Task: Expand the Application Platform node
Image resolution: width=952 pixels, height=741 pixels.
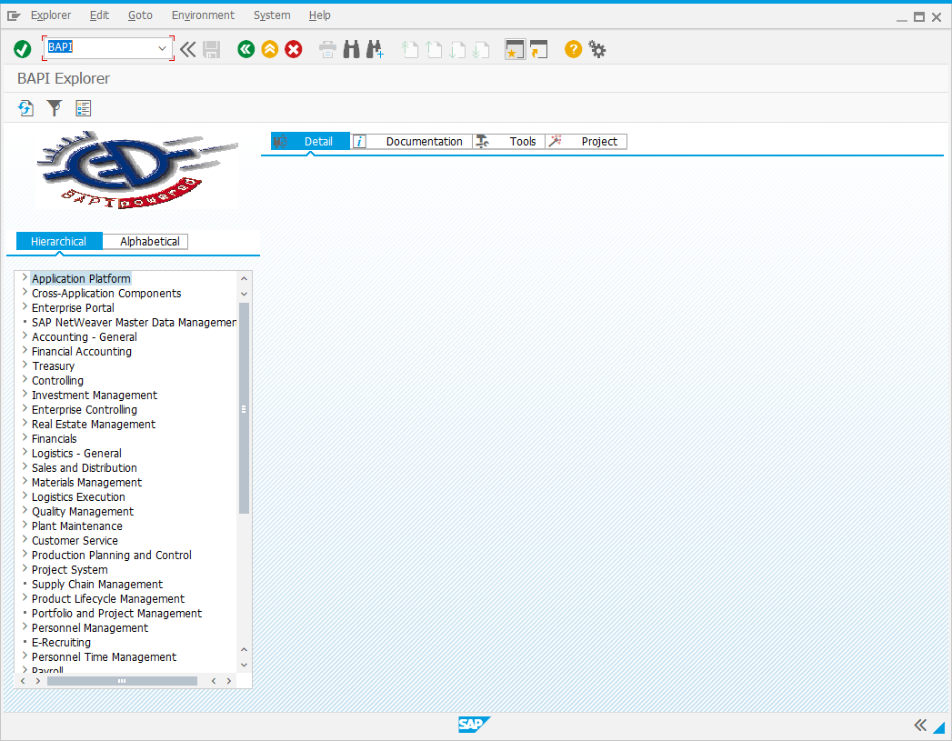Action: 25,277
